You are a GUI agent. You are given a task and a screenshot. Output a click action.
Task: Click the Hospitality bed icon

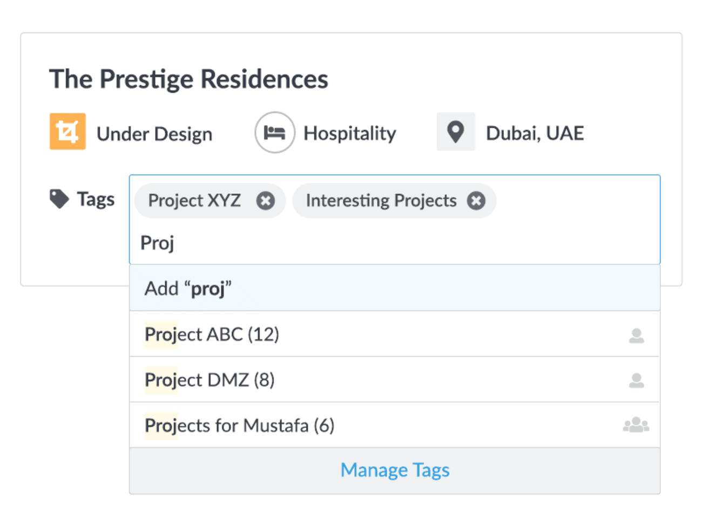coord(275,132)
